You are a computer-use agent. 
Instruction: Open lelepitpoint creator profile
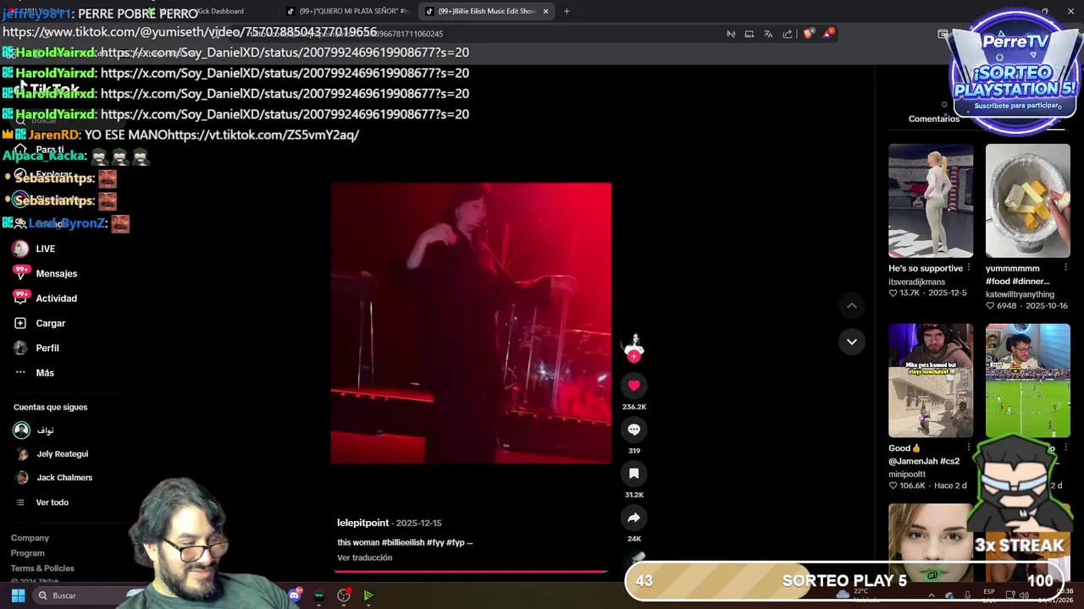click(x=362, y=523)
